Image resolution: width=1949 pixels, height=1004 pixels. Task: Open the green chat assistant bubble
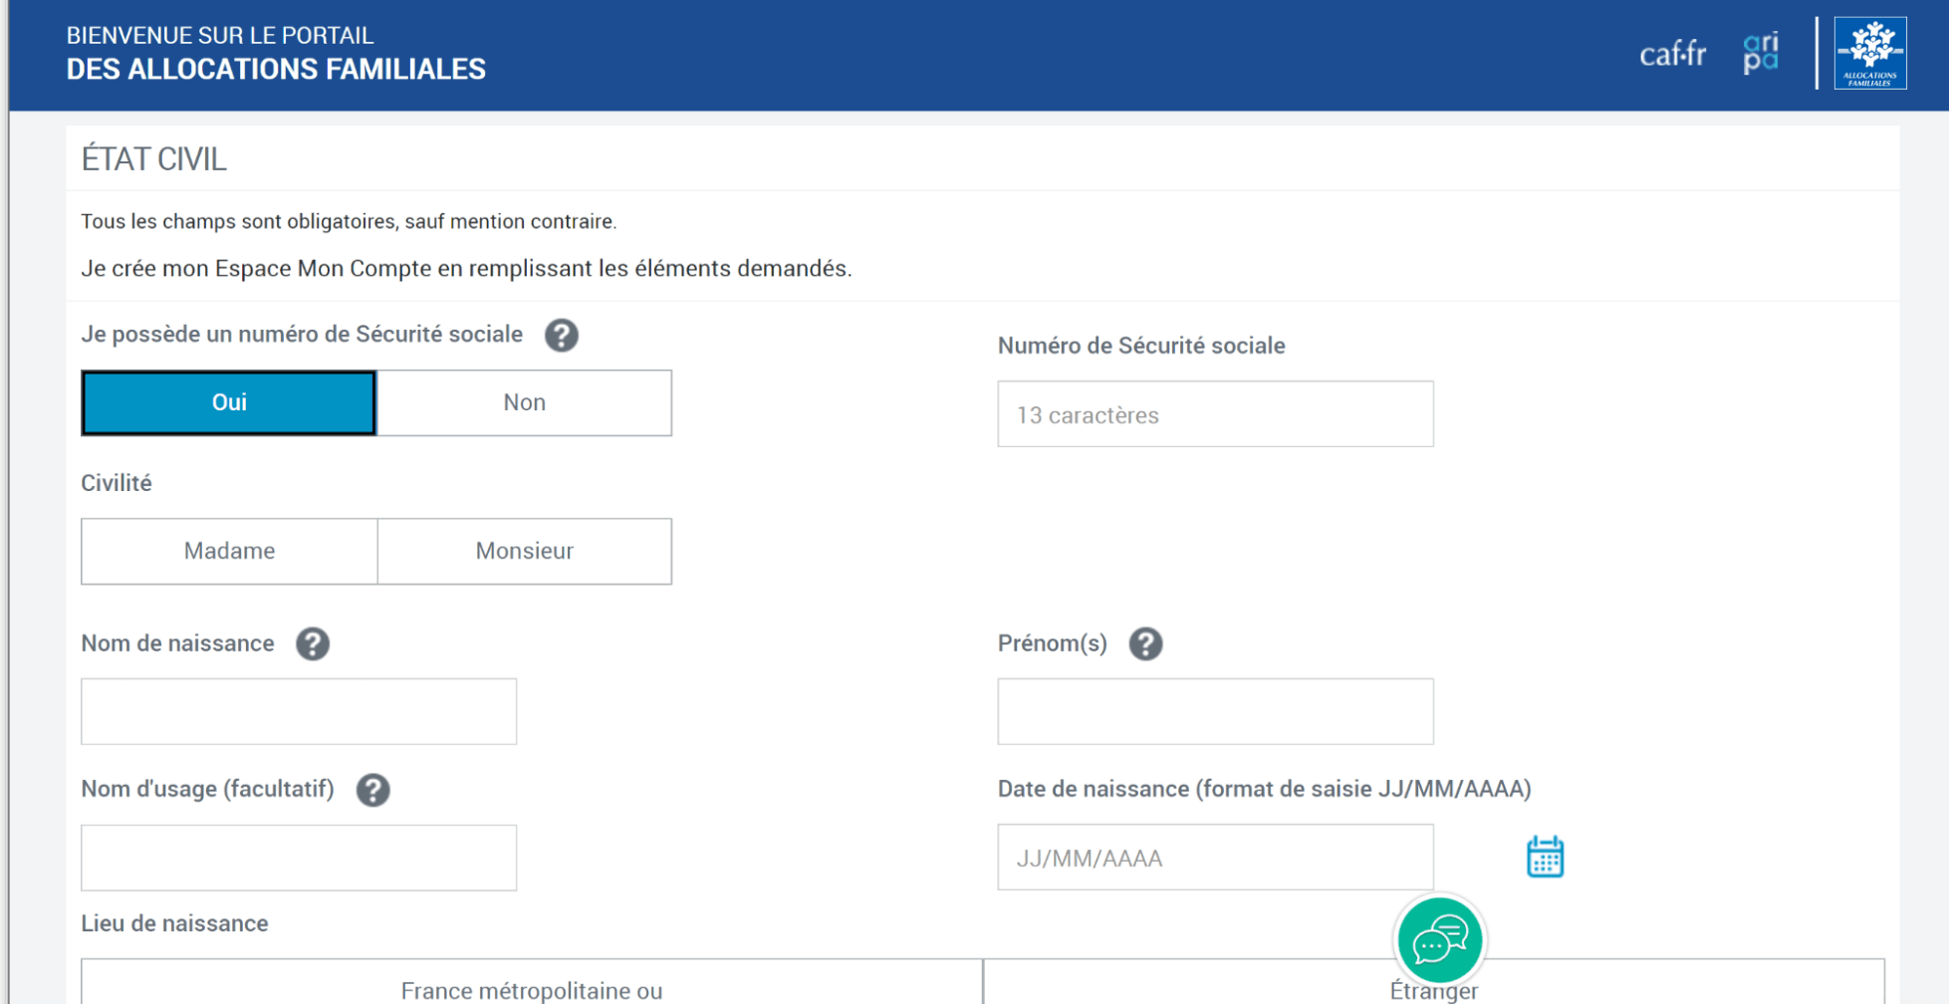tap(1439, 939)
